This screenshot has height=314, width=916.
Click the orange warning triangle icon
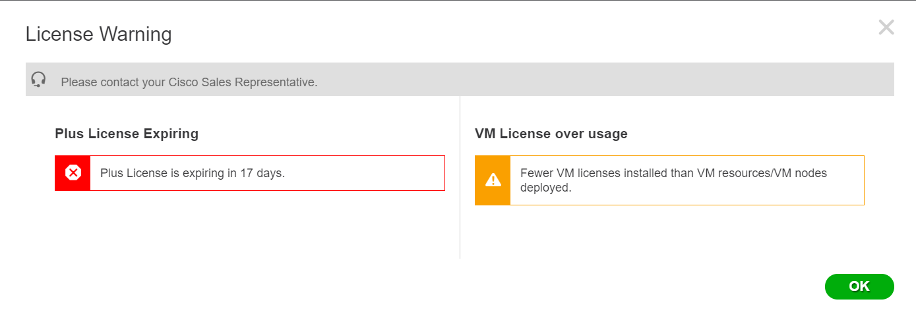click(x=493, y=180)
